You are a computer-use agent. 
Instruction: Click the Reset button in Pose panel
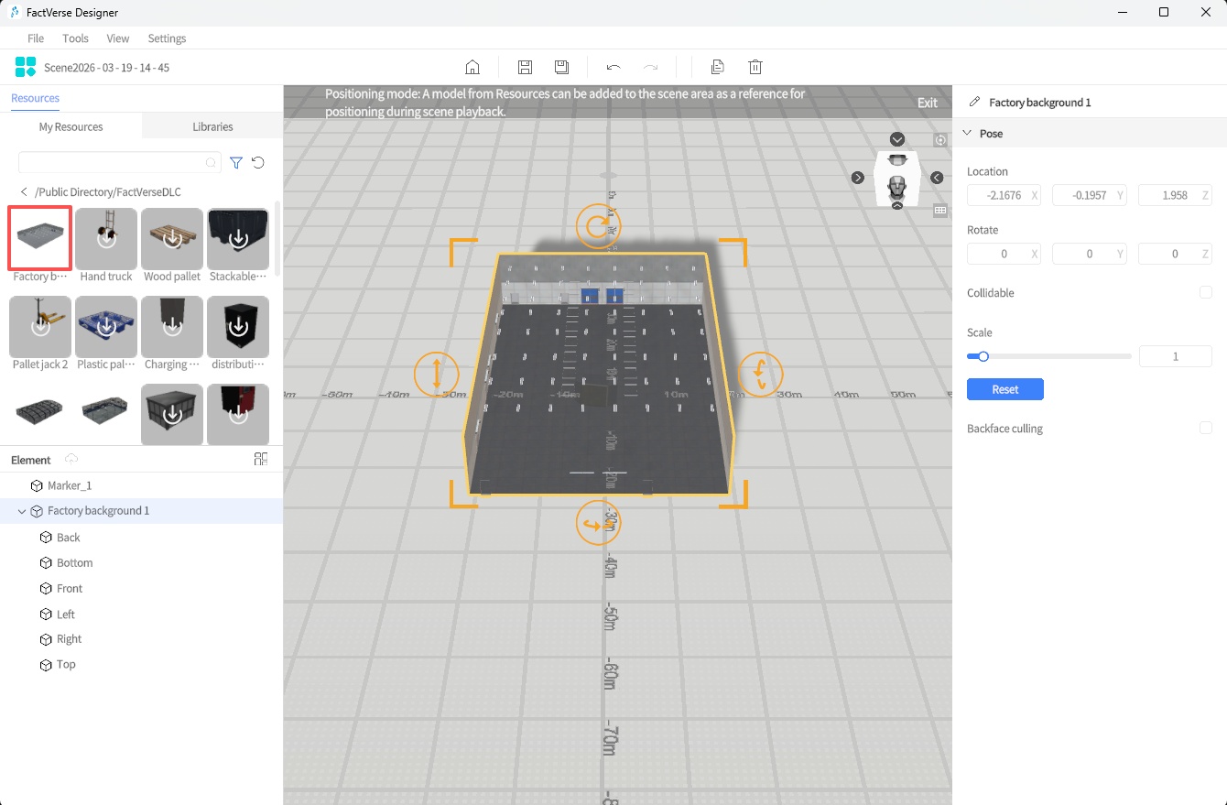coord(1004,388)
